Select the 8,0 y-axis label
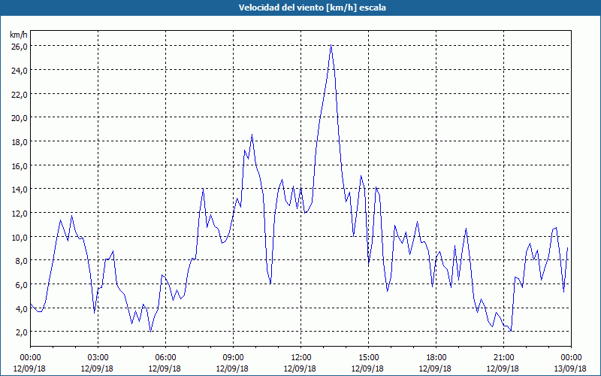The width and height of the screenshot is (601, 376). pos(21,261)
